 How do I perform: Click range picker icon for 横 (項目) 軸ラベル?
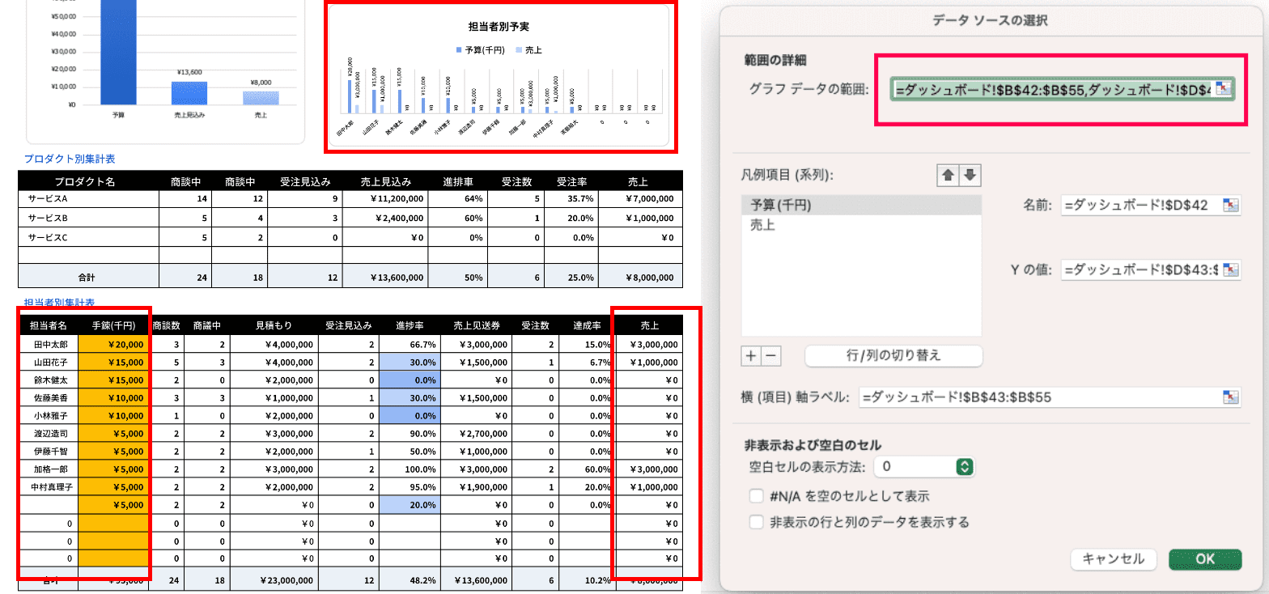[1231, 397]
